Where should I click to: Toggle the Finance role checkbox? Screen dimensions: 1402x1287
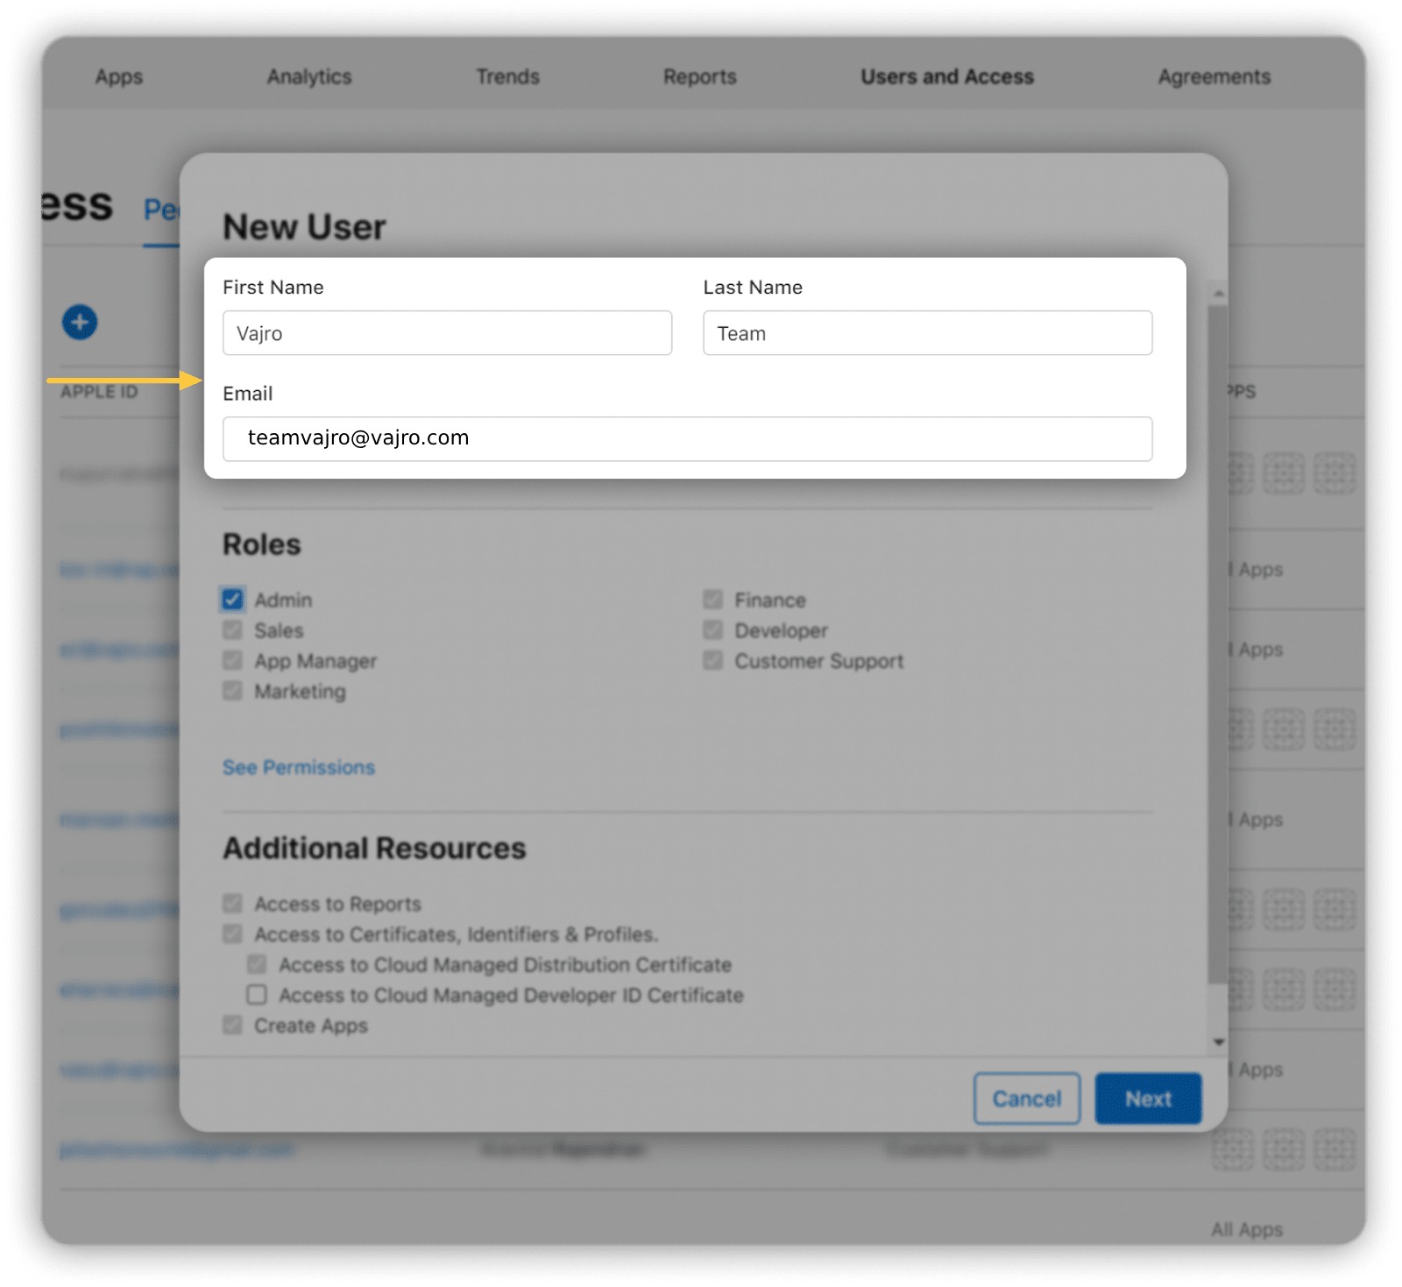[x=713, y=600]
